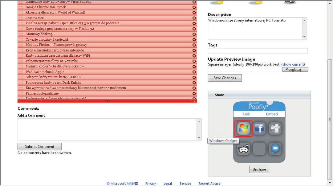Click arrow icon for Firefox 3.1 sesji row

(194, 29)
